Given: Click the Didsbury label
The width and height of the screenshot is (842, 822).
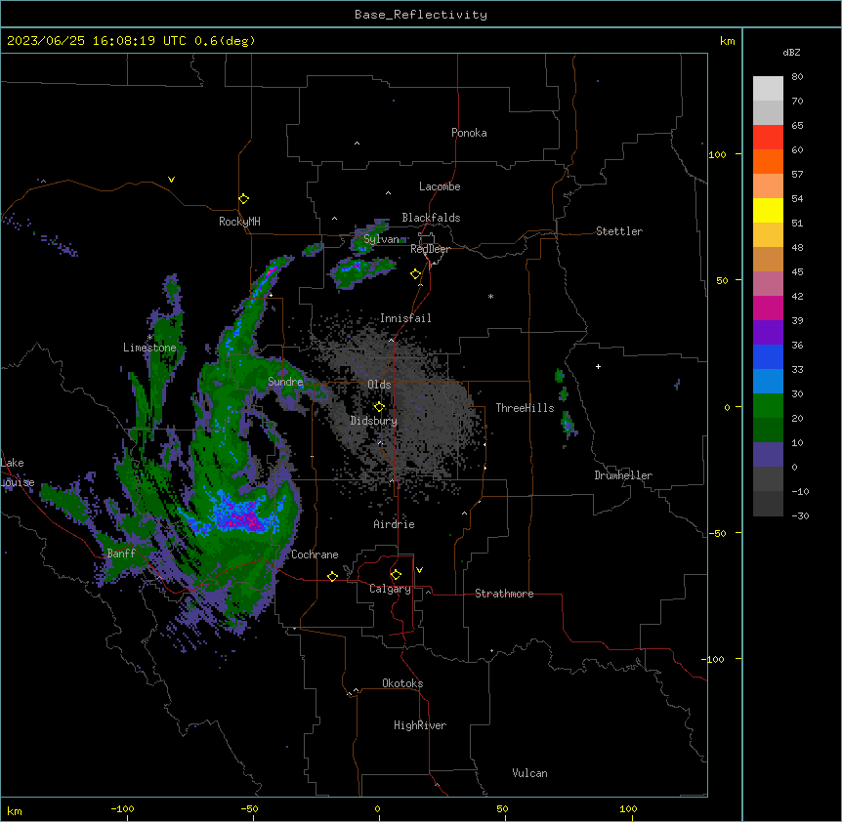Looking at the screenshot, I should [374, 421].
